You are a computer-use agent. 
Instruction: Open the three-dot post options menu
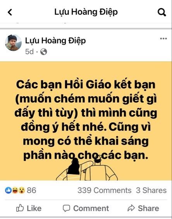[163, 38]
